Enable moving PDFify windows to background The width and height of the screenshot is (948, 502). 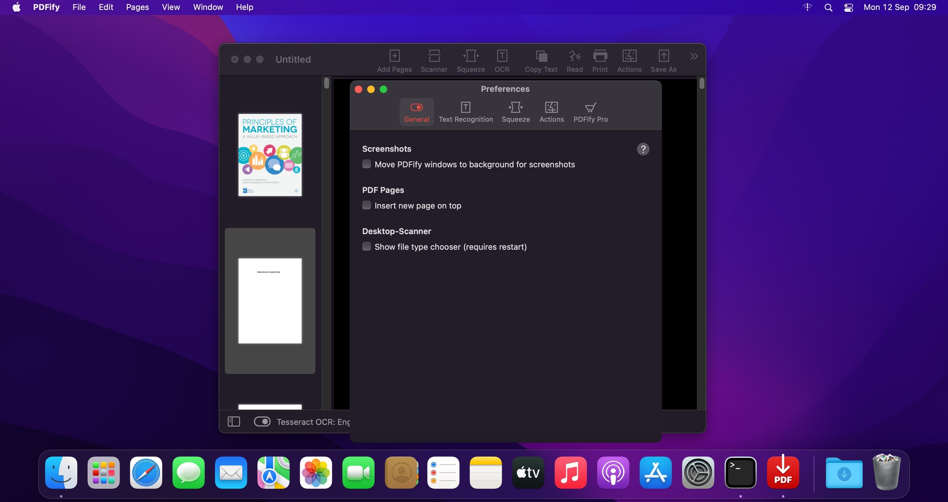[367, 164]
